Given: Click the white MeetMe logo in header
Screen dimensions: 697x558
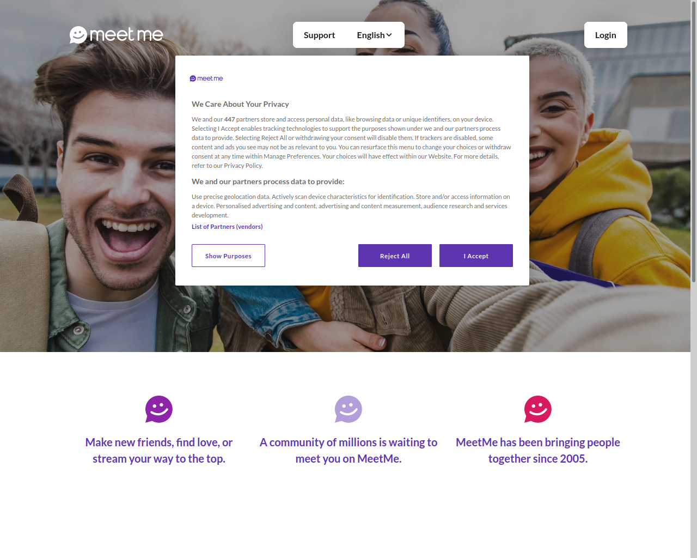Looking at the screenshot, I should [117, 35].
